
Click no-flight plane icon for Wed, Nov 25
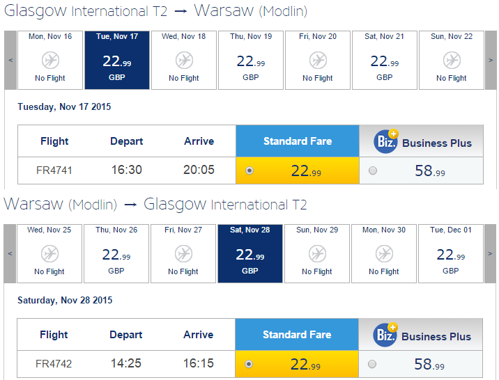[49, 253]
